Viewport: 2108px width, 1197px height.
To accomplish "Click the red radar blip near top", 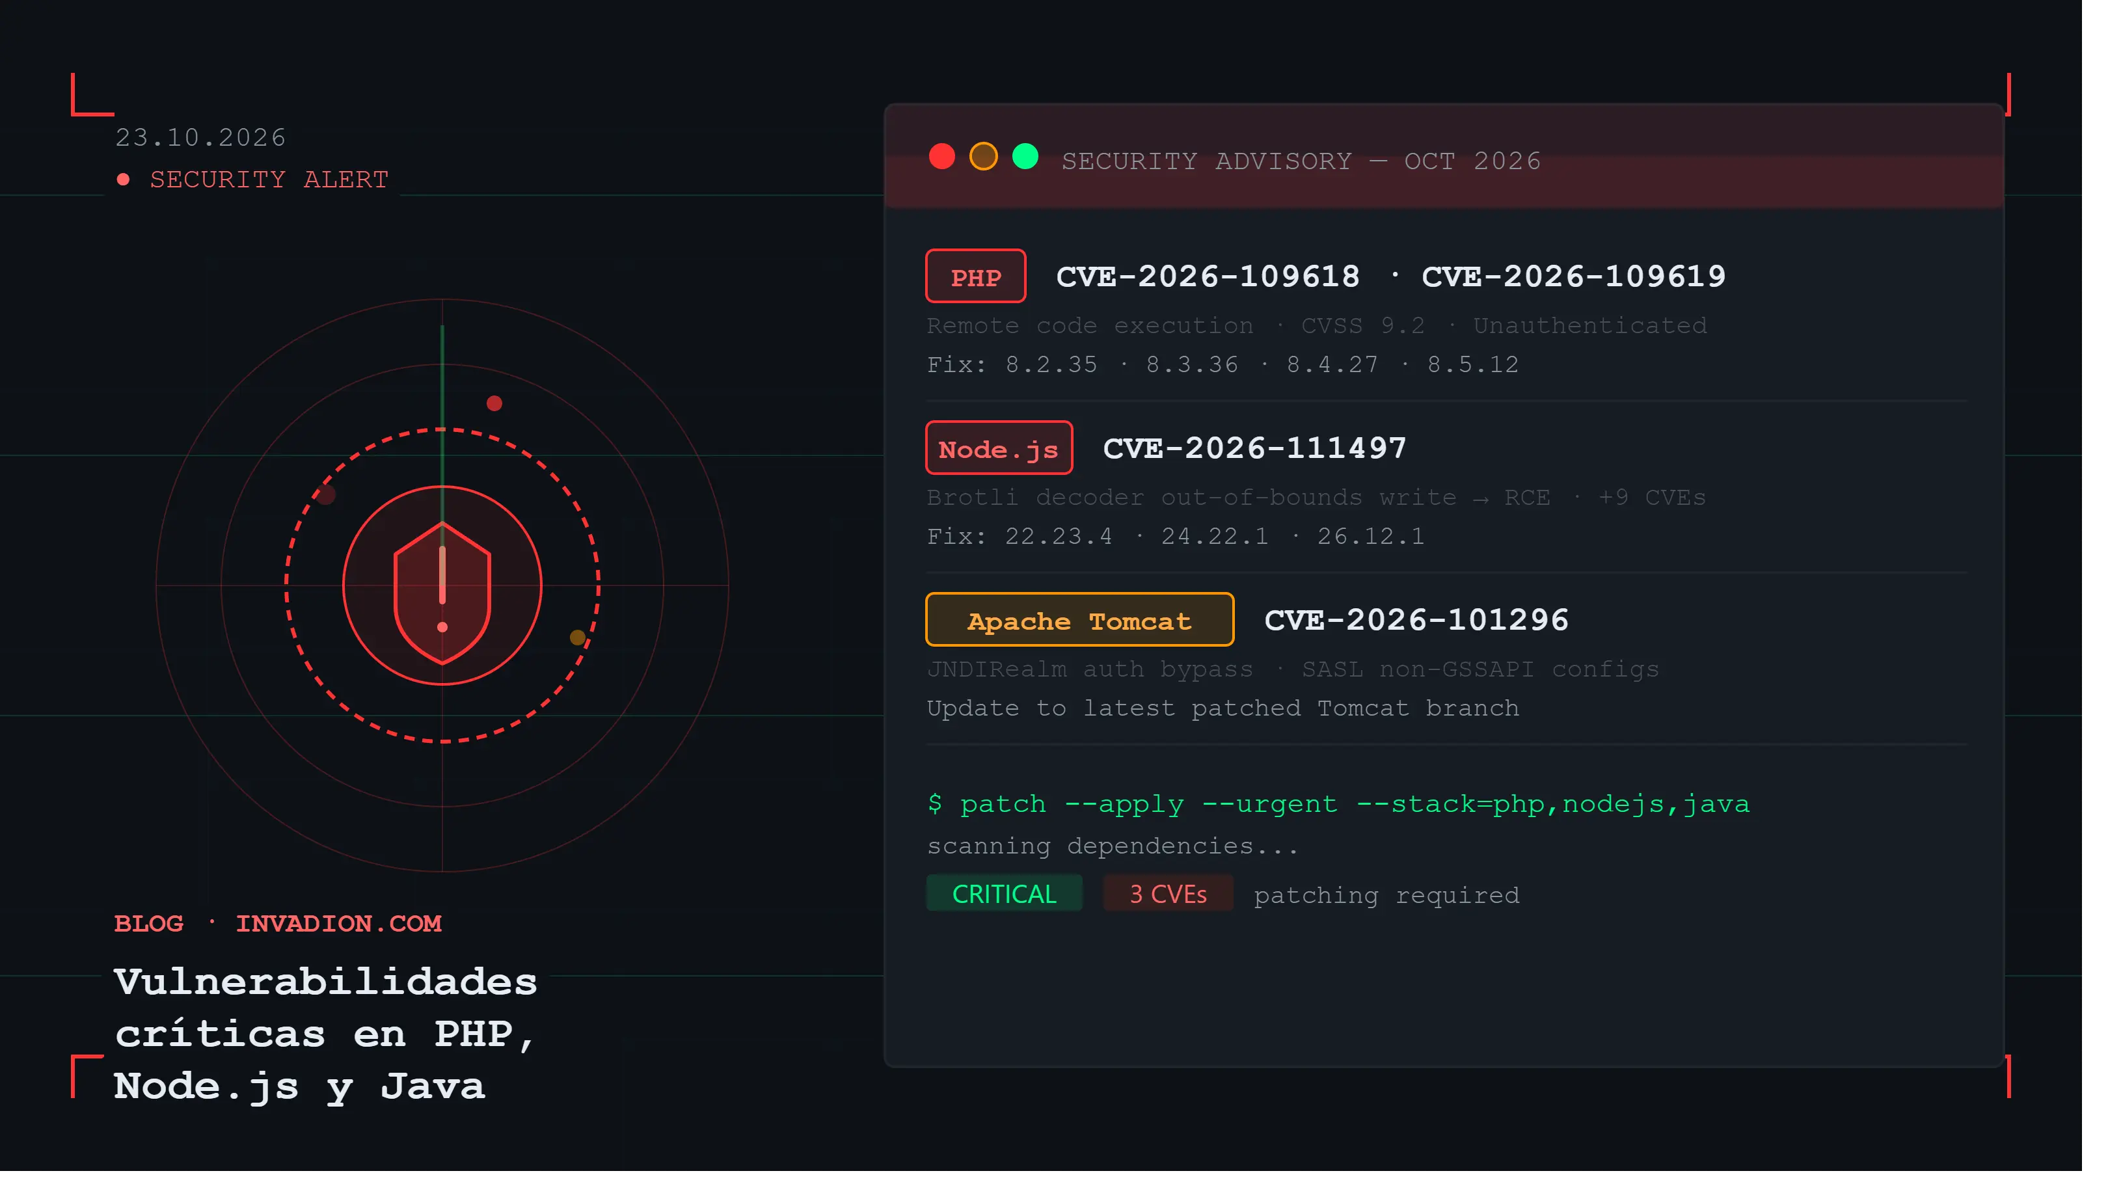I will click(x=494, y=403).
